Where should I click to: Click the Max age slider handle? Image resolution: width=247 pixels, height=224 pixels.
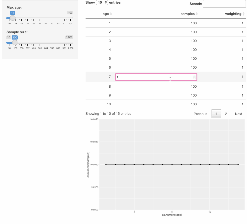tap(13, 18)
